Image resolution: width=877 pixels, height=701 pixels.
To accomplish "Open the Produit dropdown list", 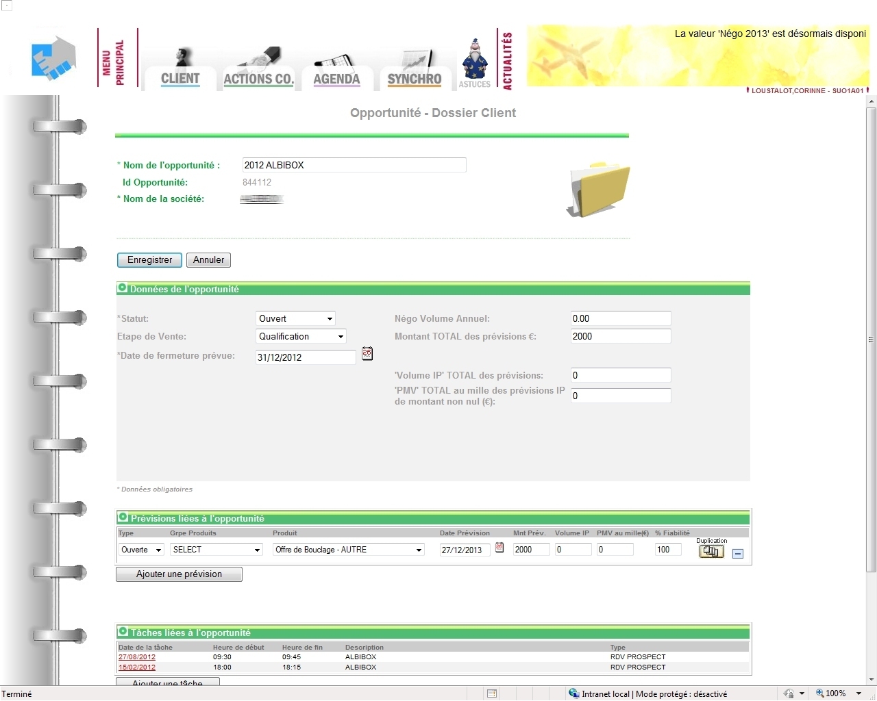I will click(x=349, y=550).
